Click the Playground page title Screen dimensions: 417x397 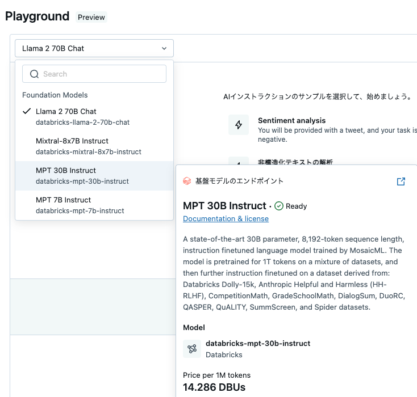point(37,16)
